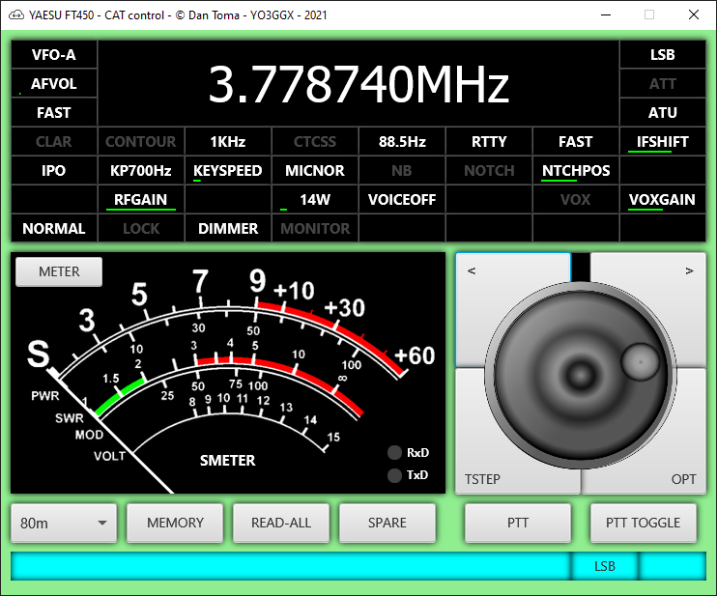Click the round tuning dial knob
Image resolution: width=717 pixels, height=596 pixels.
coord(581,375)
